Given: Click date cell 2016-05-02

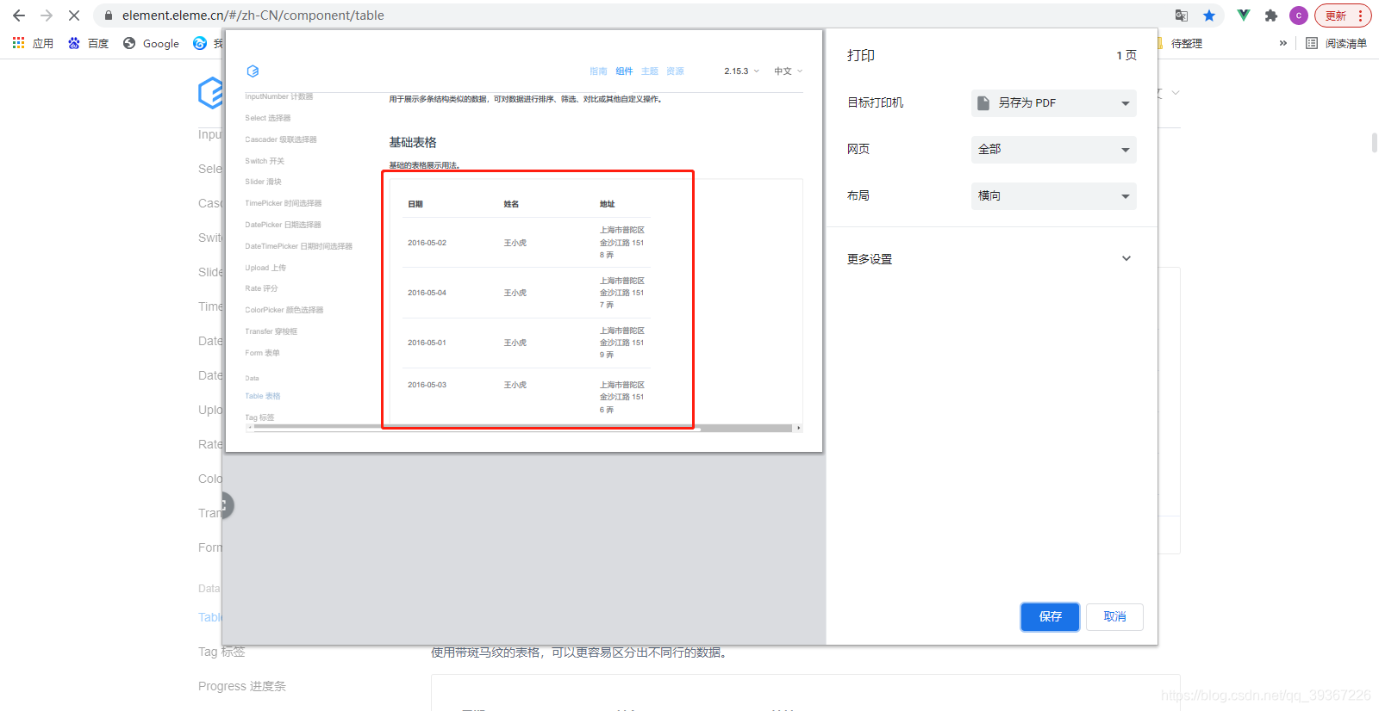Looking at the screenshot, I should [427, 243].
